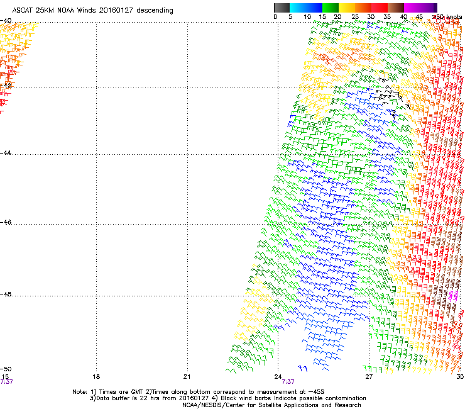465x409 pixels.
Task: Click the '40' value under the color legend
Action: pos(403,17)
